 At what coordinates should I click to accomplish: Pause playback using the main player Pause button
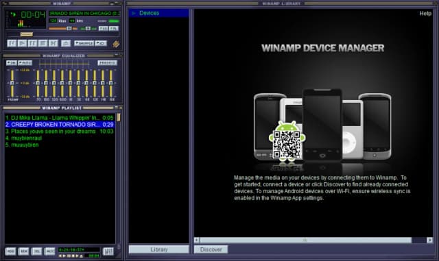tap(32, 43)
